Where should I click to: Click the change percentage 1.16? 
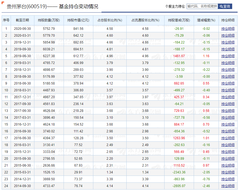[206, 56]
